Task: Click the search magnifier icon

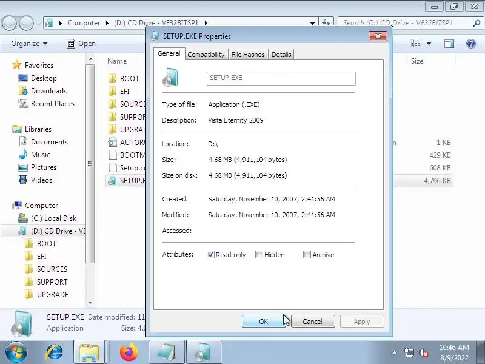Action: 477,23
